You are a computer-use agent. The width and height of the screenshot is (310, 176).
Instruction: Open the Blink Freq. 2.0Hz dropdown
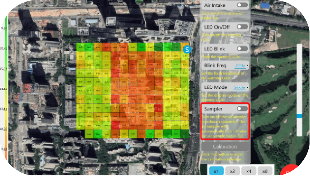242,66
